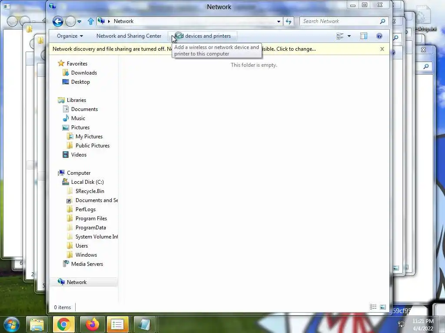Open Network and Sharing Center
445x333 pixels.
[x=129, y=36]
